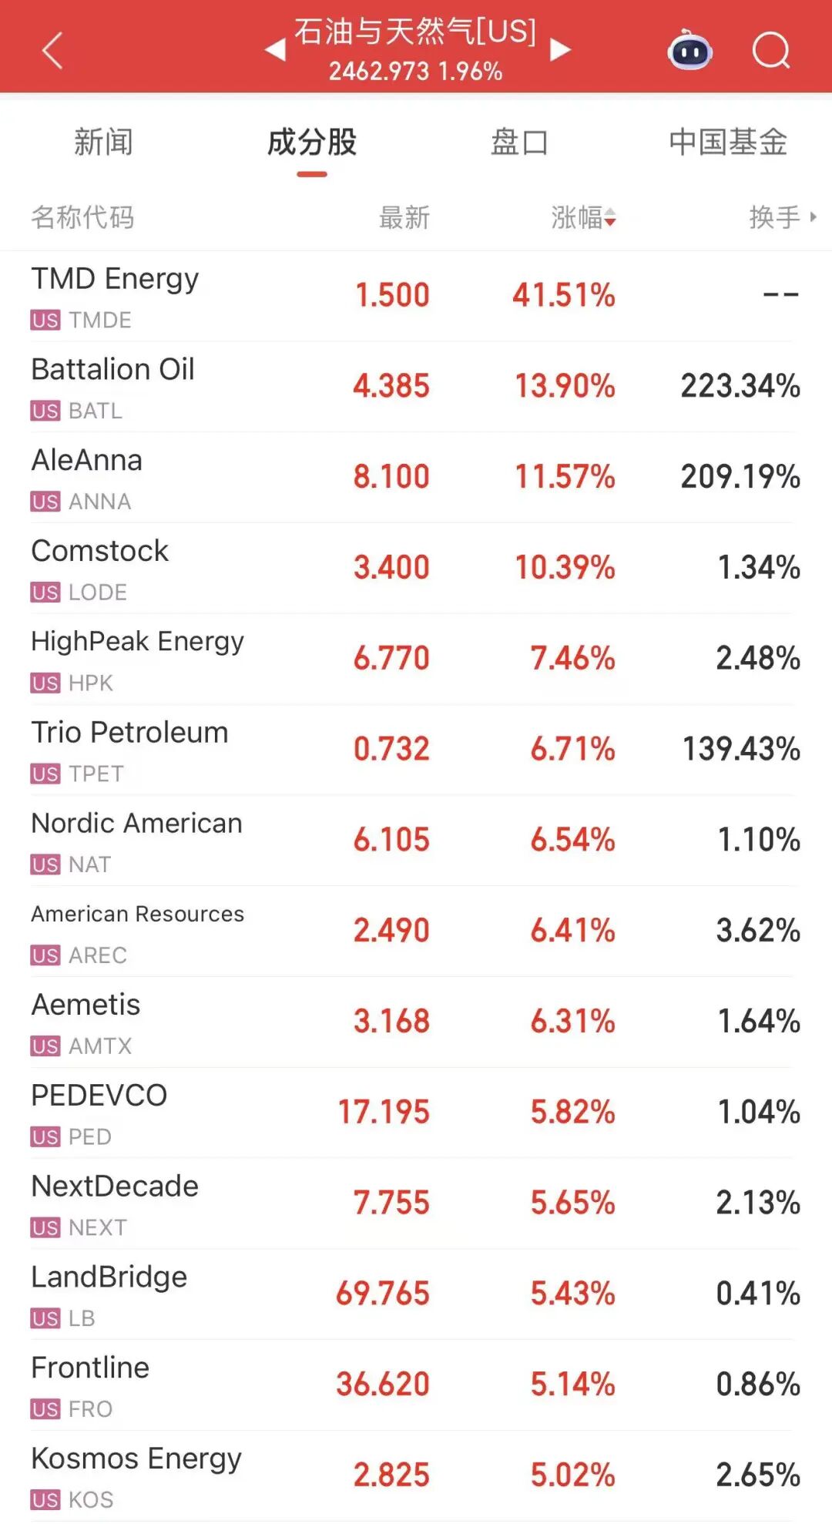Switch to the 新闻 tab

(103, 143)
